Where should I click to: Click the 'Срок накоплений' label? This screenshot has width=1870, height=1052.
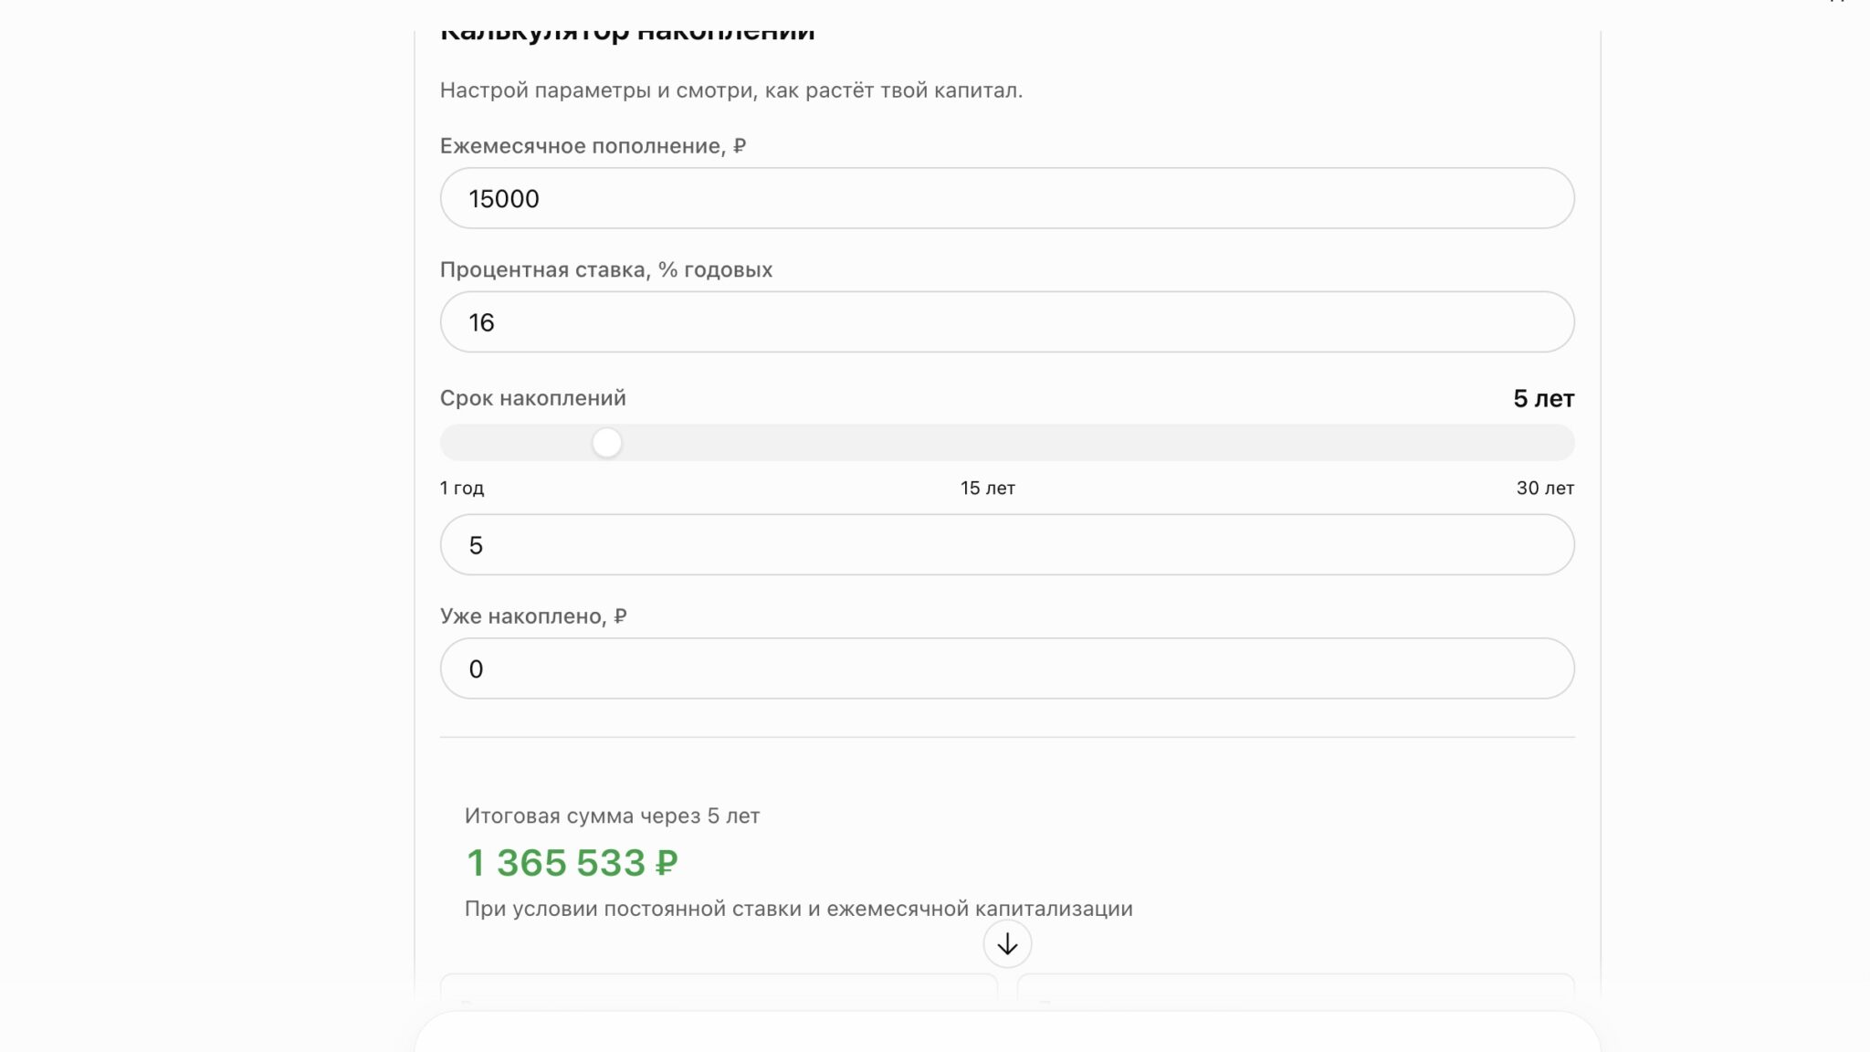[533, 398]
